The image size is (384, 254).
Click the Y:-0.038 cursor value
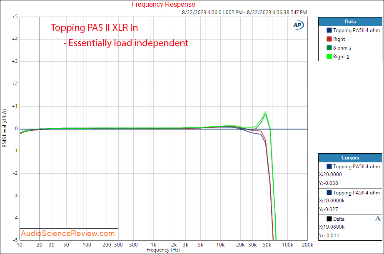click(x=329, y=183)
